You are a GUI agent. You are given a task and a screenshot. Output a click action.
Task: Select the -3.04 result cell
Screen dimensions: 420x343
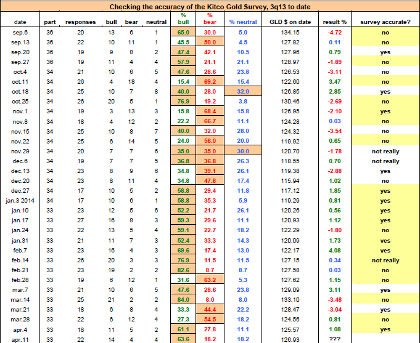pyautogui.click(x=334, y=310)
